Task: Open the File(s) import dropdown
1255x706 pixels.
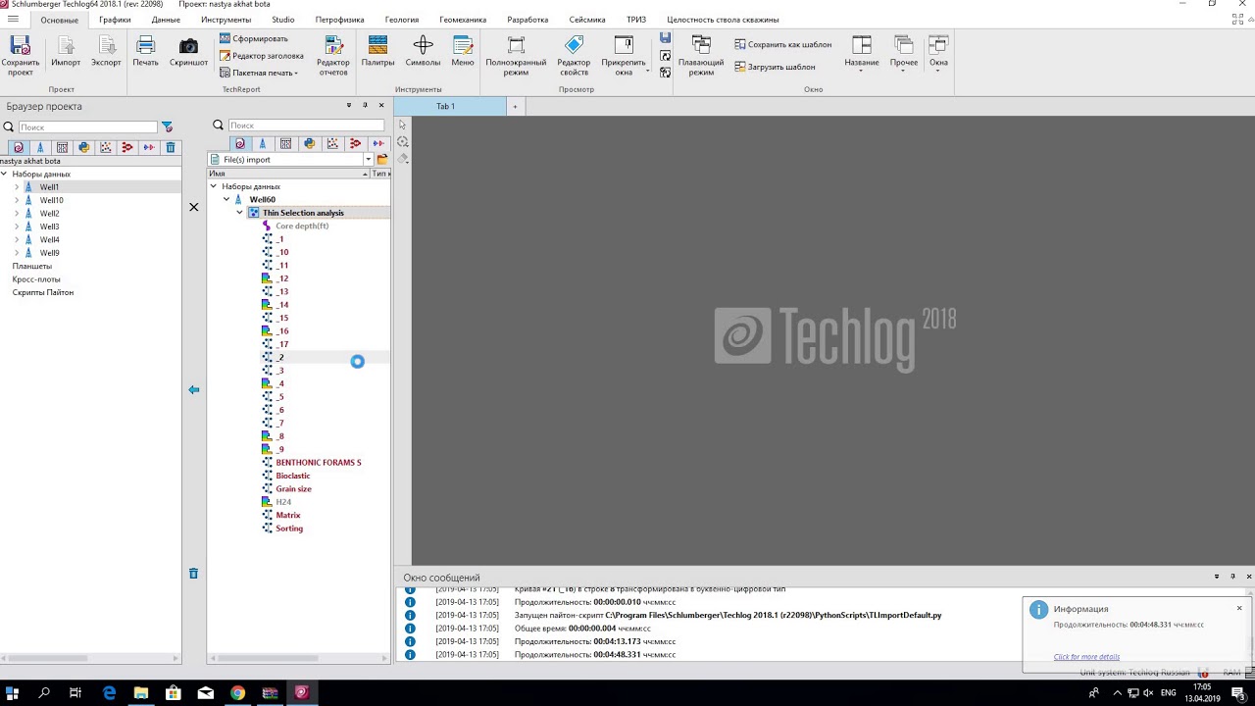Action: click(369, 159)
